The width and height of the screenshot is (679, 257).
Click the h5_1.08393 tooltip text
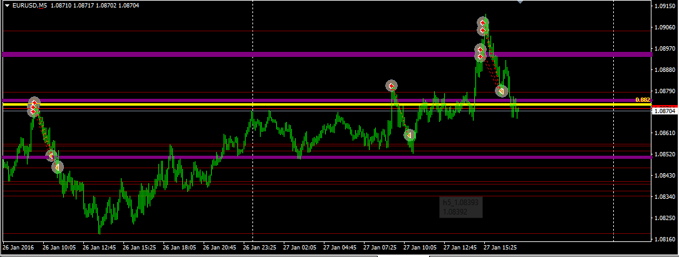click(461, 203)
